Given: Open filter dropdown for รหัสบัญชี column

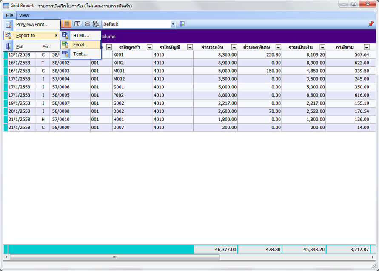Looking at the screenshot, I should tap(190, 47).
